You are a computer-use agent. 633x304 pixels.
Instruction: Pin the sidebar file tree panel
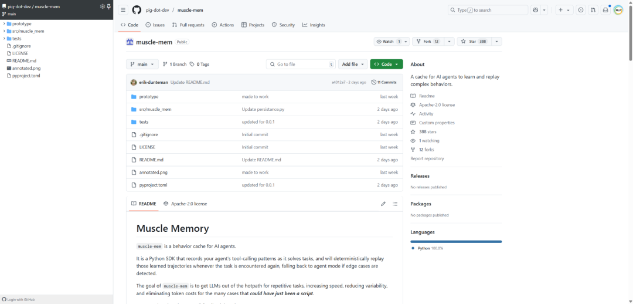109,6
